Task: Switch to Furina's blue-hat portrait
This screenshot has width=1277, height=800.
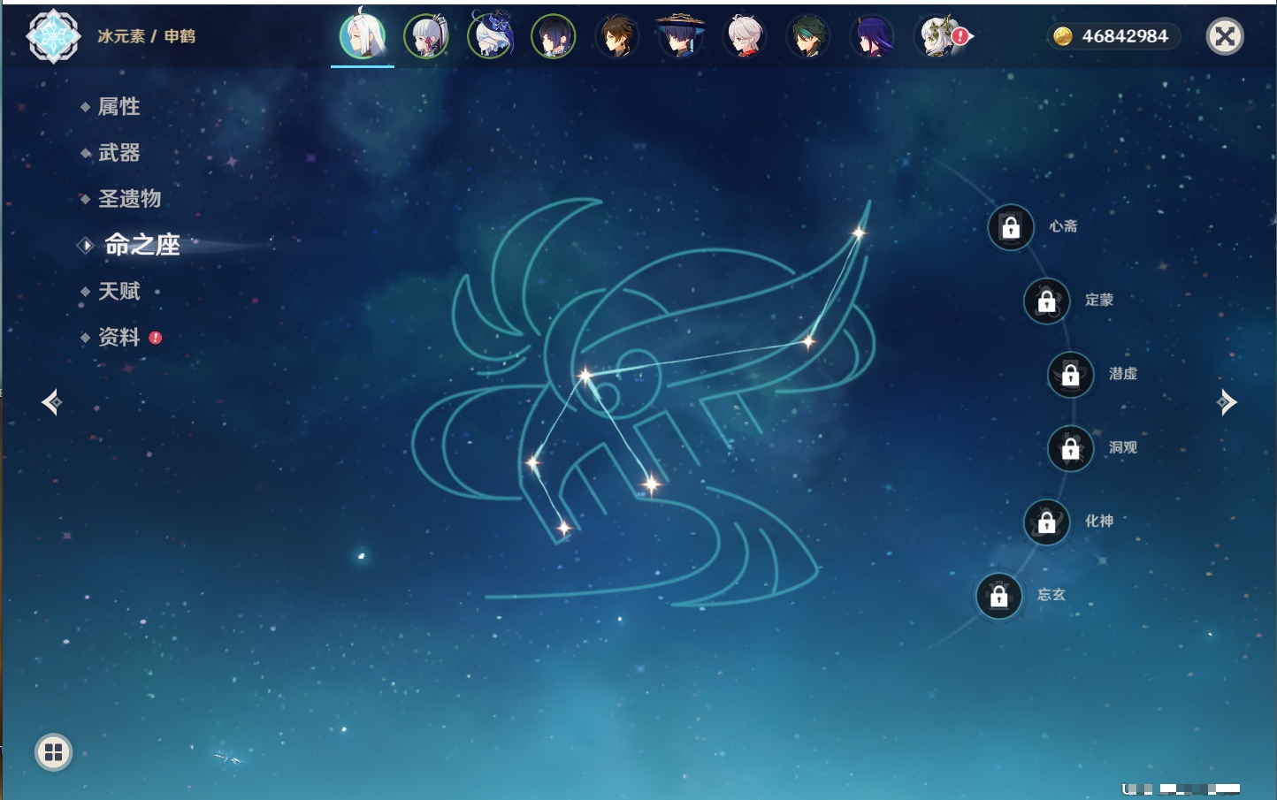Action: coord(490,37)
